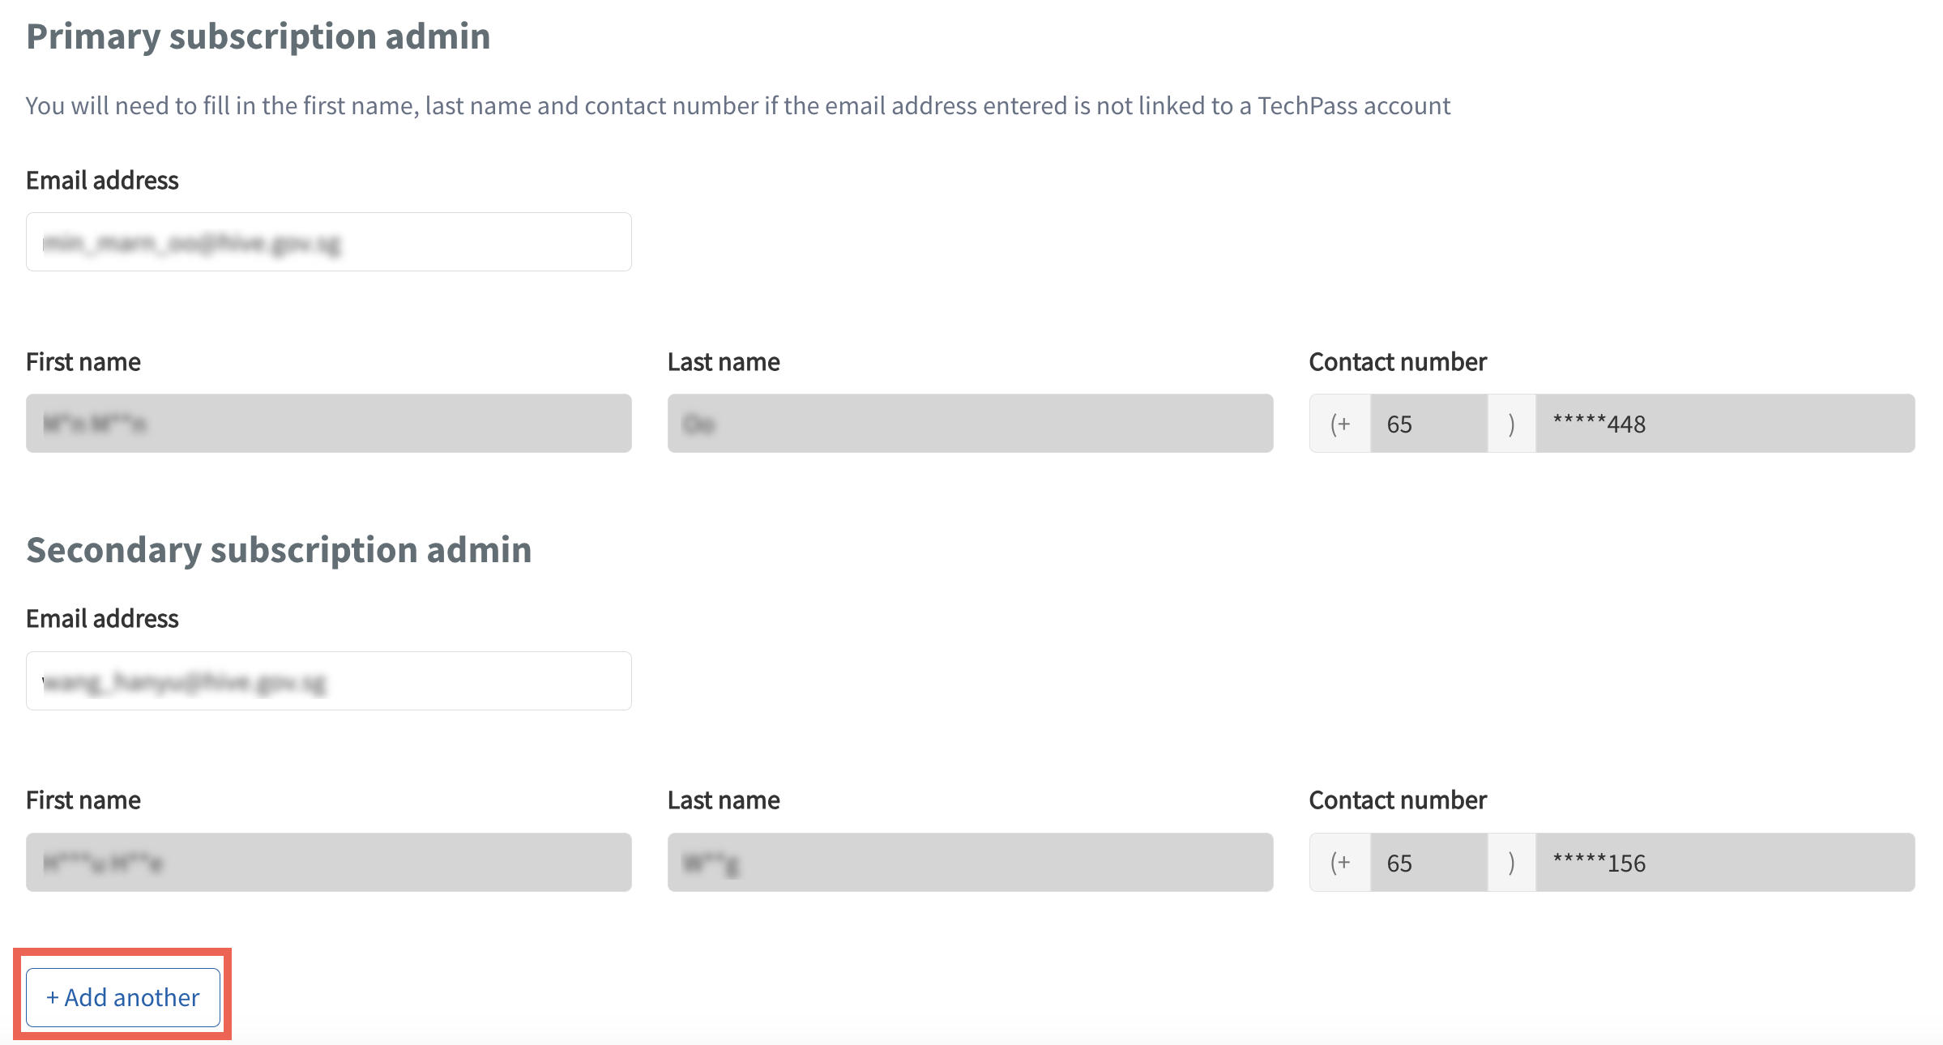
Task: Click the secondary admin Email address label
Action: point(102,619)
